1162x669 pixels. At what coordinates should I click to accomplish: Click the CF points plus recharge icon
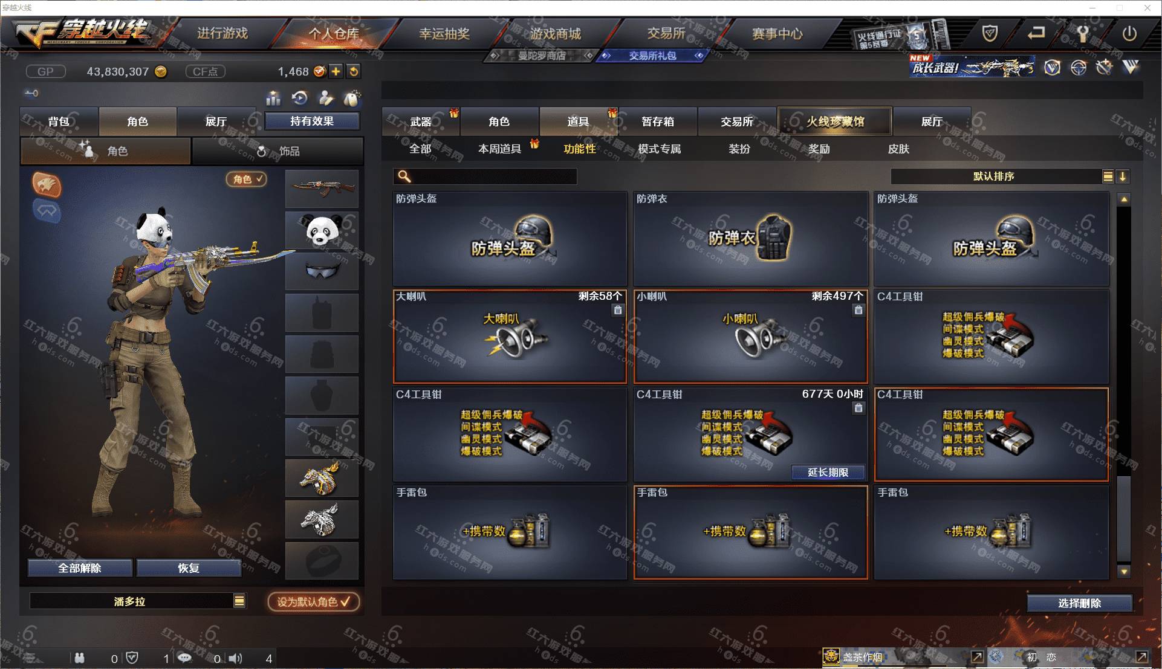(x=336, y=71)
